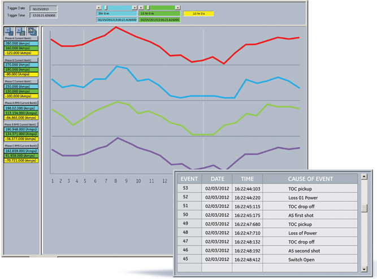Image resolution: width=377 pixels, height=279 pixels.
Task: Click the third stacked-windows toolbar icon
Action: [x=32, y=32]
